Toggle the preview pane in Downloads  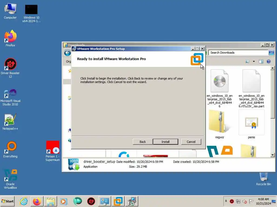click(261, 61)
